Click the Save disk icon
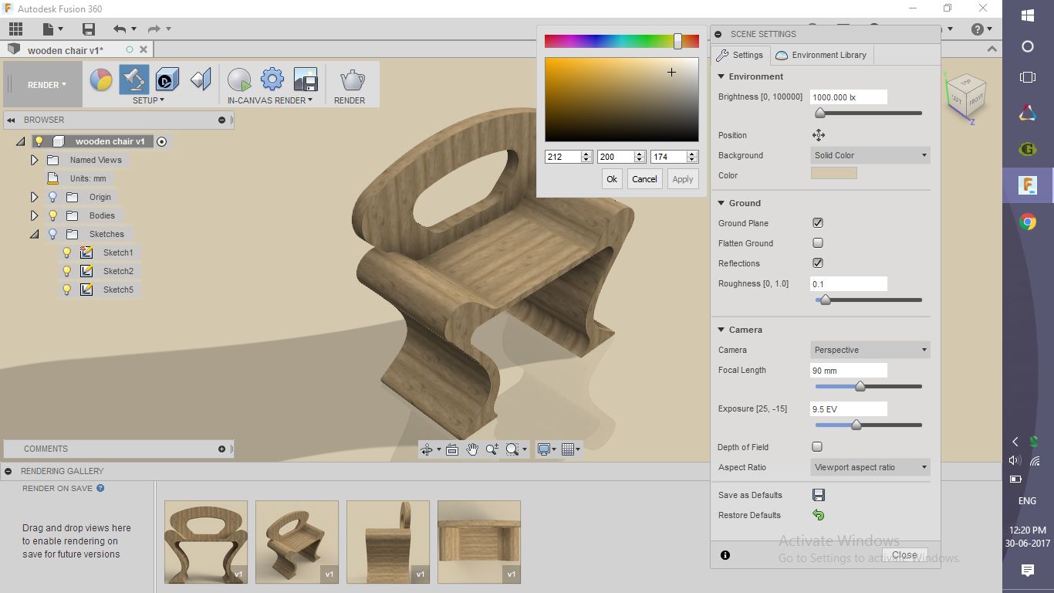 click(89, 29)
